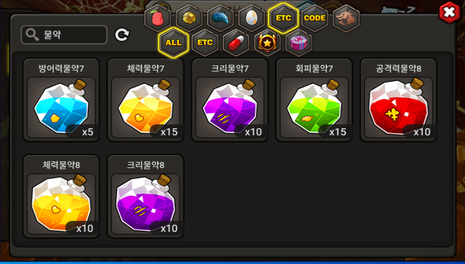This screenshot has width=465, height=264.
Task: Pick the red 공격력물약8 potion
Action: tap(398, 100)
